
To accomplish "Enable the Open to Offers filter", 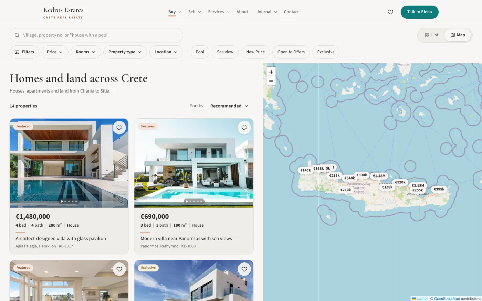I will 291,52.
